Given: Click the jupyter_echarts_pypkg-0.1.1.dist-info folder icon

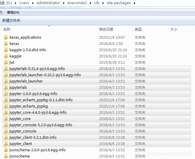Looking at the screenshot, I should pyautogui.click(x=6, y=100).
